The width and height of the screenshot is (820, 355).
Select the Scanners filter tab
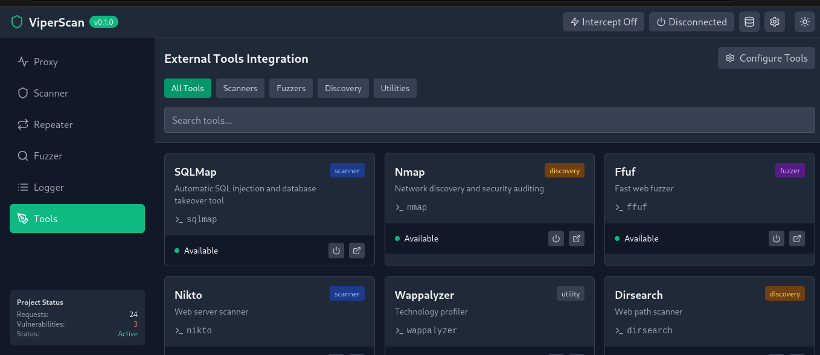(240, 88)
